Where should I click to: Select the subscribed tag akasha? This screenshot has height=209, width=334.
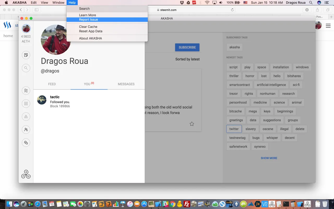click(x=235, y=47)
